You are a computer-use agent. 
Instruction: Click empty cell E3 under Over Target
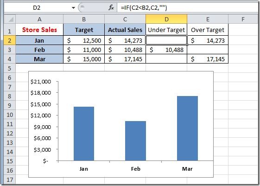(x=208, y=50)
